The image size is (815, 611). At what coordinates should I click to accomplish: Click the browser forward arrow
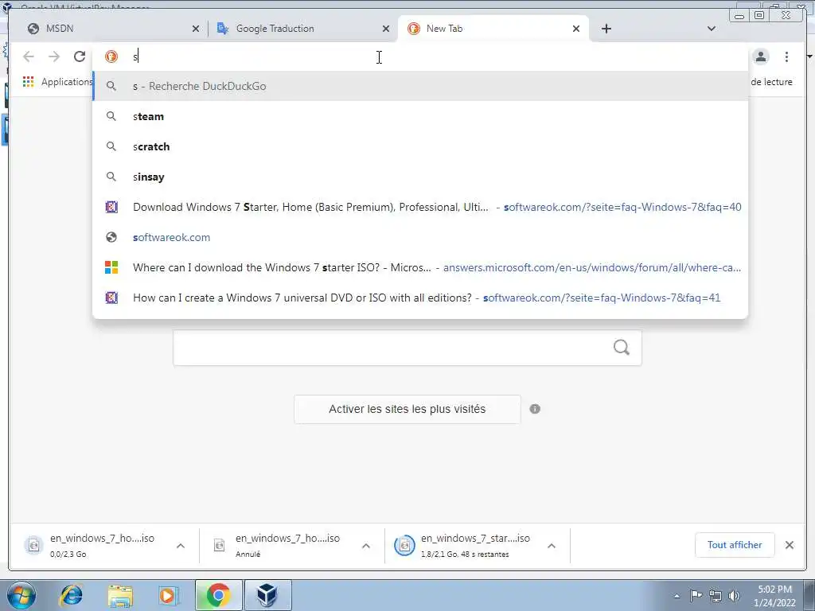pyautogui.click(x=54, y=56)
